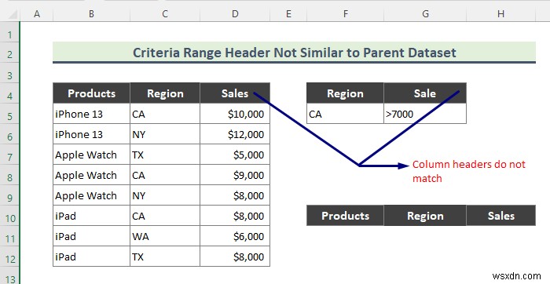Click the Region header in row 10 output
Viewport: 550px width, 284px height.
[425, 216]
